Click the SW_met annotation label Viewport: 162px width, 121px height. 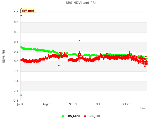tap(28, 11)
